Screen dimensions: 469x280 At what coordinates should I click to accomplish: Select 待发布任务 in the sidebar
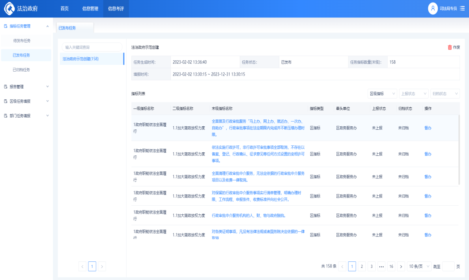(x=22, y=40)
